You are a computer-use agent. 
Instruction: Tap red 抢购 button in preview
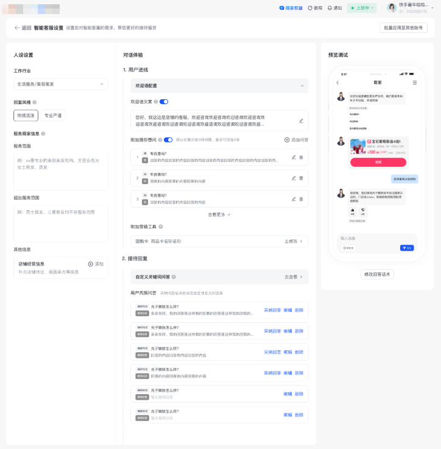pyautogui.click(x=378, y=162)
